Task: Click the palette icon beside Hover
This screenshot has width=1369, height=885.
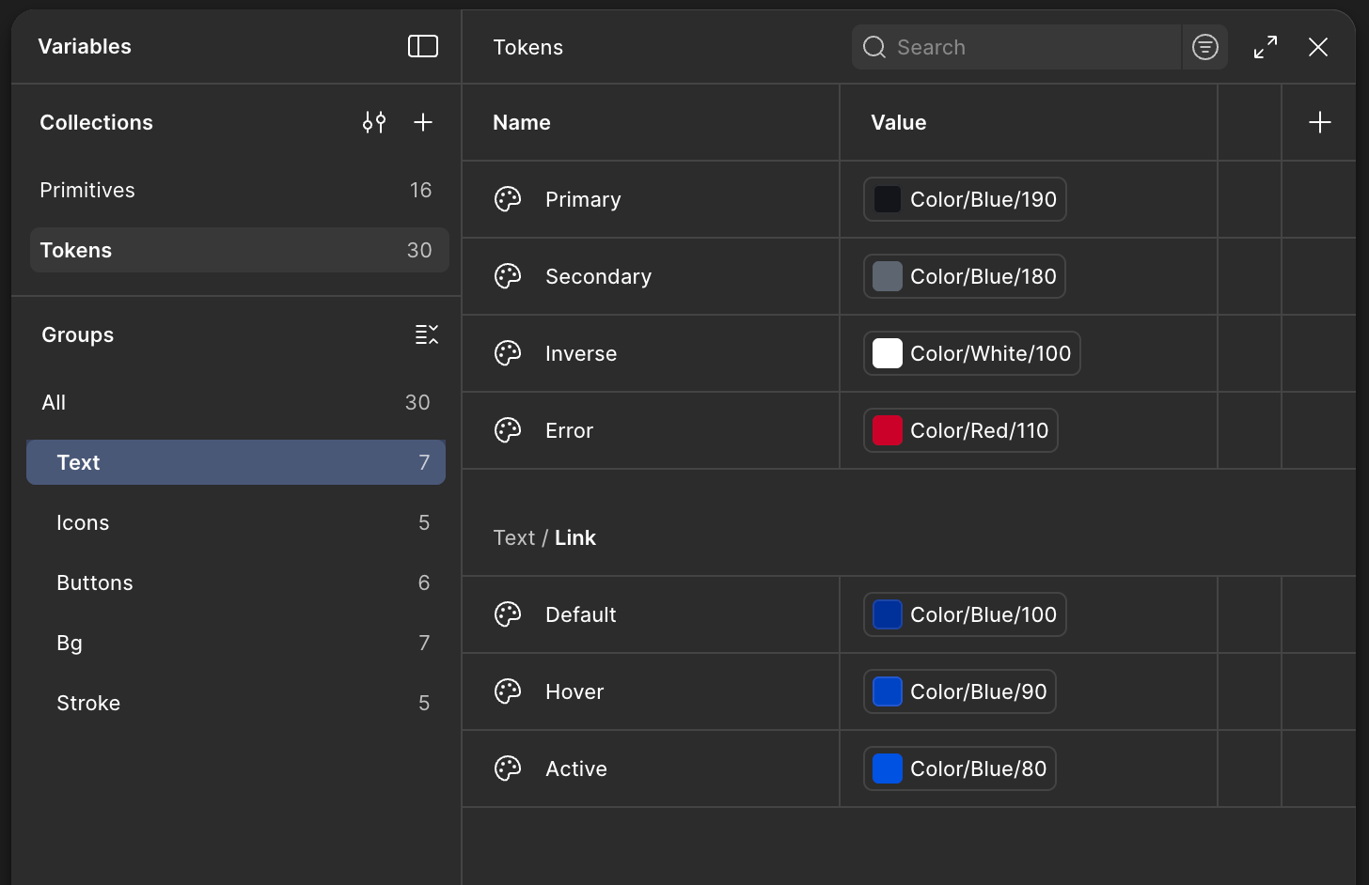Action: (508, 691)
